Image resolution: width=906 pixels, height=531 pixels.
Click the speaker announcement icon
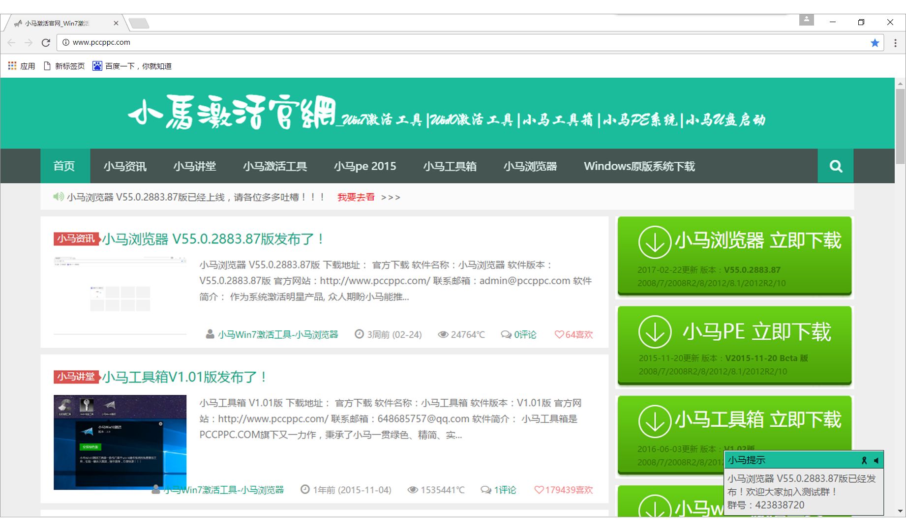tap(59, 197)
